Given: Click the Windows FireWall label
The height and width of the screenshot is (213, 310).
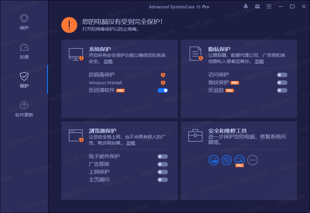Looking at the screenshot, I should pos(105,83).
